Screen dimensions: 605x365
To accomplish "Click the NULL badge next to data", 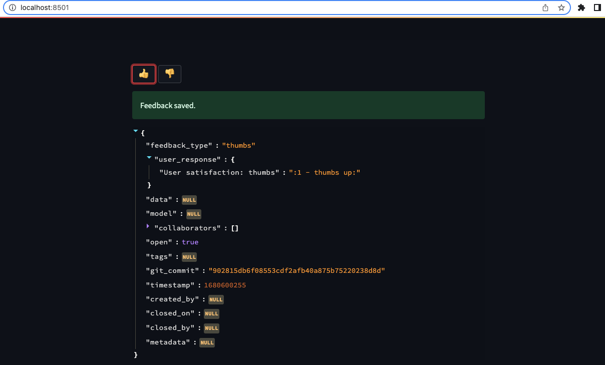I will [x=189, y=199].
